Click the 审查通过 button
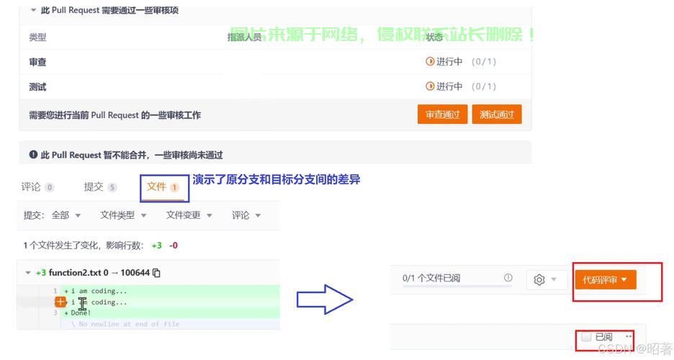This screenshot has height=360, width=674. click(x=442, y=114)
